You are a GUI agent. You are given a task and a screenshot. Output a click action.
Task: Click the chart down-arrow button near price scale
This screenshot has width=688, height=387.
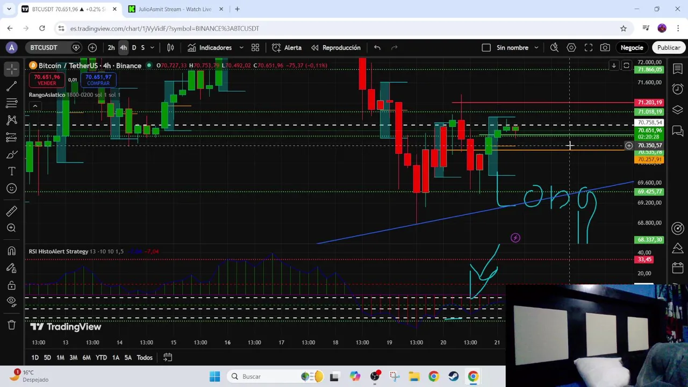click(x=613, y=66)
